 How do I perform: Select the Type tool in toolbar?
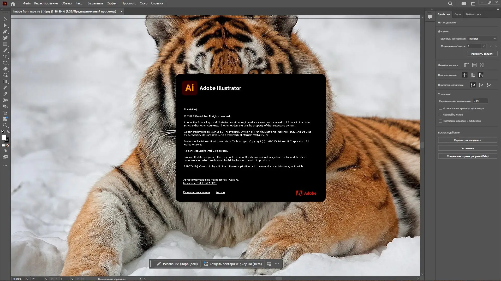tap(5, 56)
